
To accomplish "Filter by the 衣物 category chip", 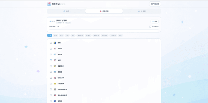I will pyautogui.click(x=67, y=35).
